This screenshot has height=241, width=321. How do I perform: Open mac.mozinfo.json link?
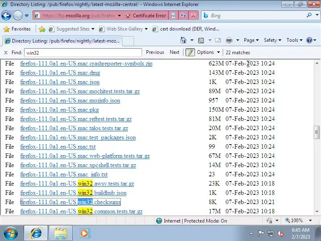(x=70, y=100)
